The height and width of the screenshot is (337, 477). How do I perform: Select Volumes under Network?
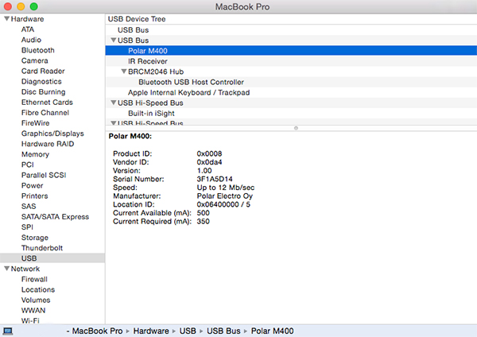tap(36, 300)
